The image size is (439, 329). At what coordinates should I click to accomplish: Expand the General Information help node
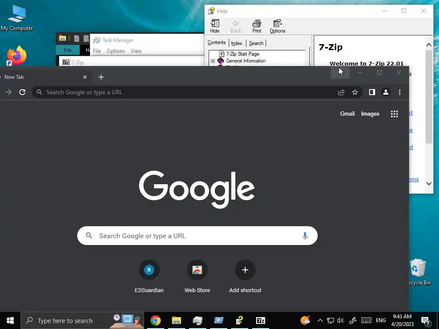(213, 61)
